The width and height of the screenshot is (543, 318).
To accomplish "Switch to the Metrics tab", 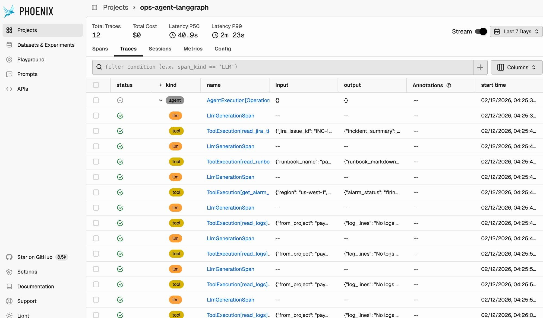I will click(x=193, y=49).
